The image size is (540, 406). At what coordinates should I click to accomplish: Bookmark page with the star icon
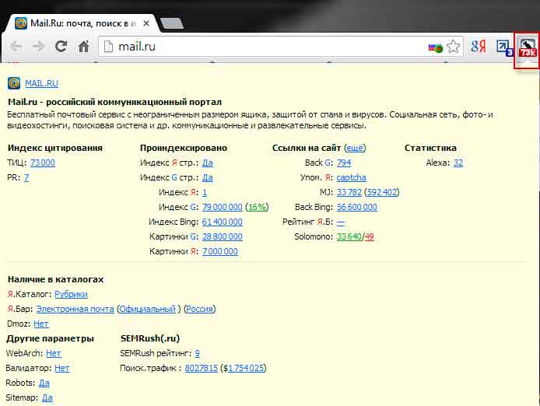[x=453, y=47]
